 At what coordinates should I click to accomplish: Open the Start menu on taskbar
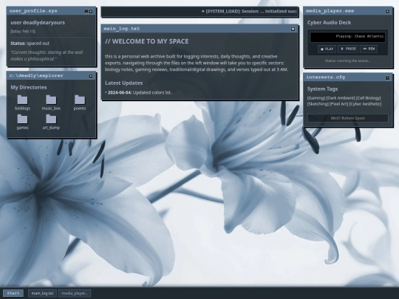13,293
